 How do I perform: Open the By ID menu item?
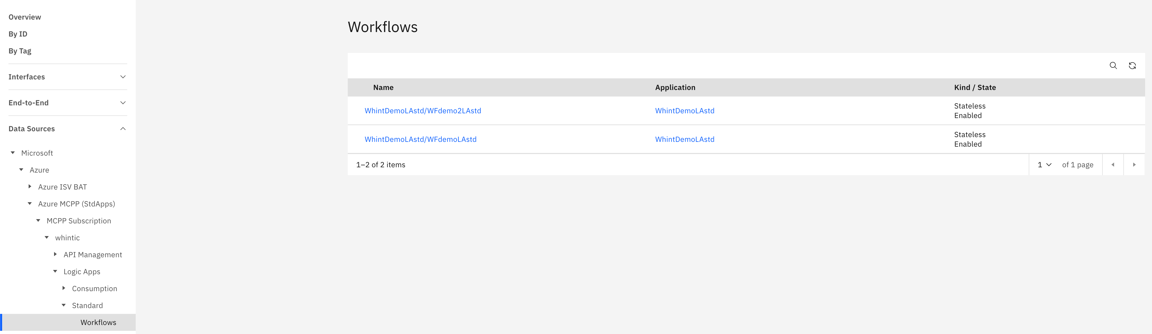[18, 34]
